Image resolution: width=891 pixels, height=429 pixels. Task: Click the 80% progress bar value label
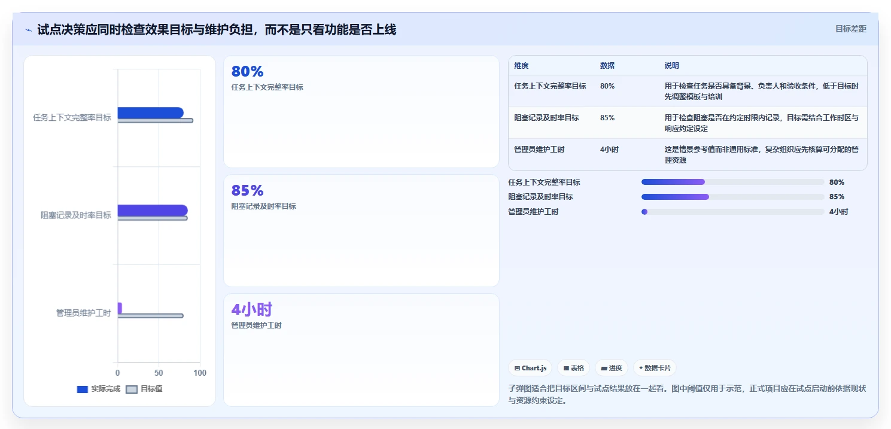[x=837, y=182]
